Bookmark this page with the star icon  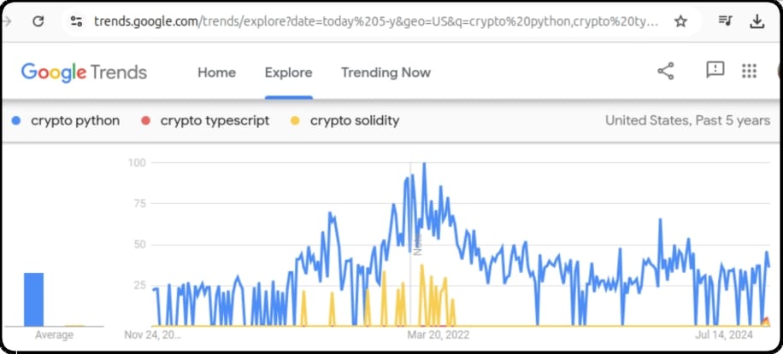[680, 21]
